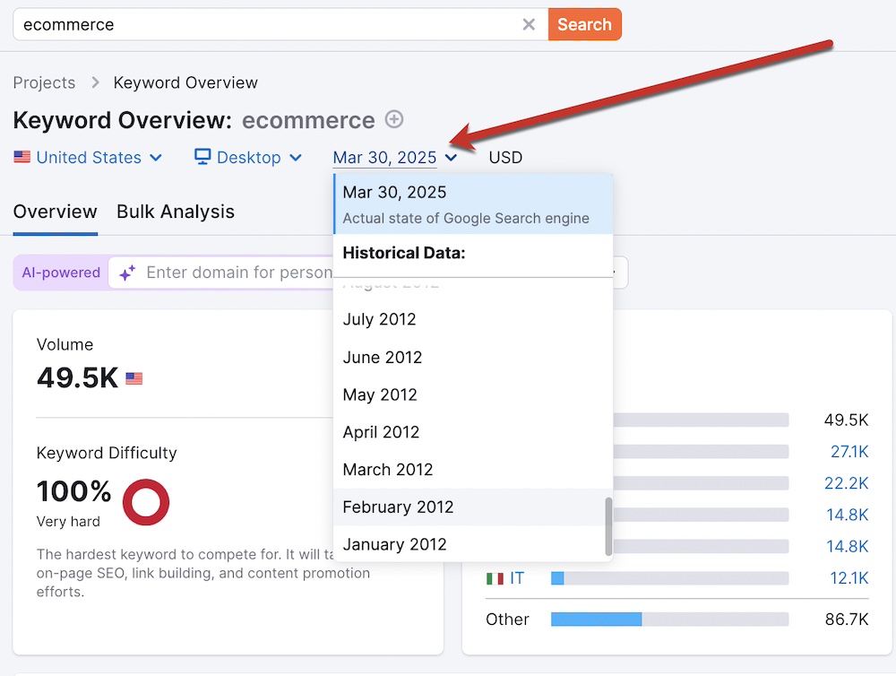896x676 pixels.
Task: Open the United States country dropdown
Action: [x=88, y=158]
